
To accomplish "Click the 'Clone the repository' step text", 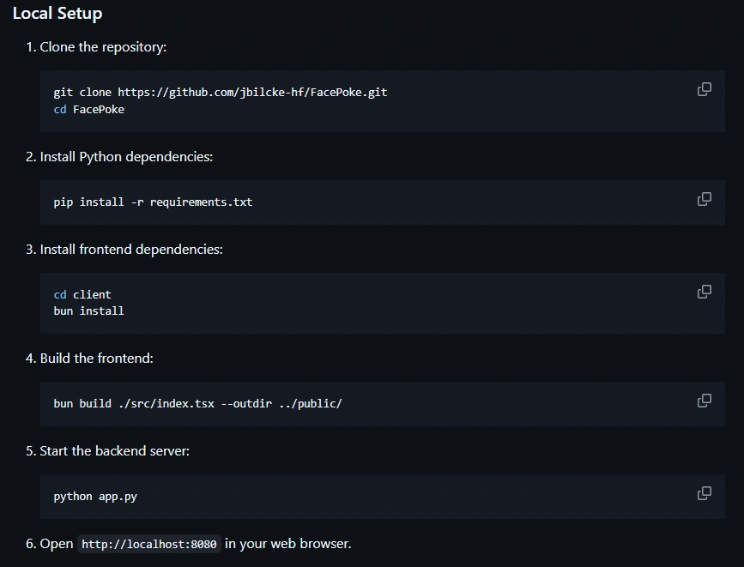I will pos(103,47).
